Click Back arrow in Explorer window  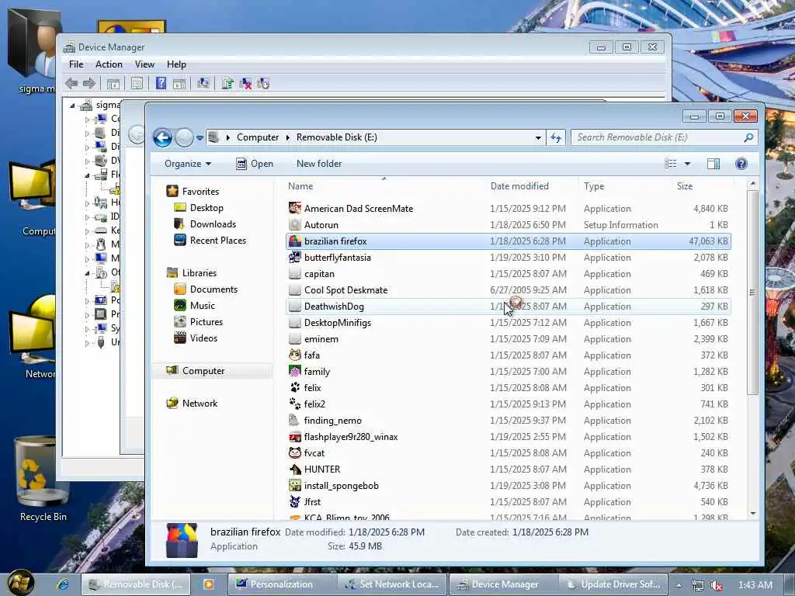coord(162,137)
